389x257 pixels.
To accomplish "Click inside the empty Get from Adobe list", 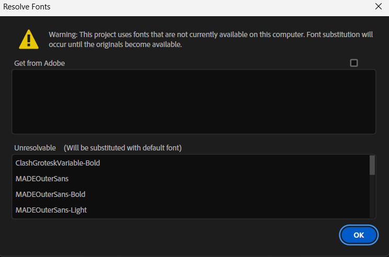I will pyautogui.click(x=193, y=102).
